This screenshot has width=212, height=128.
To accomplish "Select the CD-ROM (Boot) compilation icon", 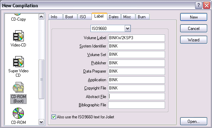I will [18, 87].
